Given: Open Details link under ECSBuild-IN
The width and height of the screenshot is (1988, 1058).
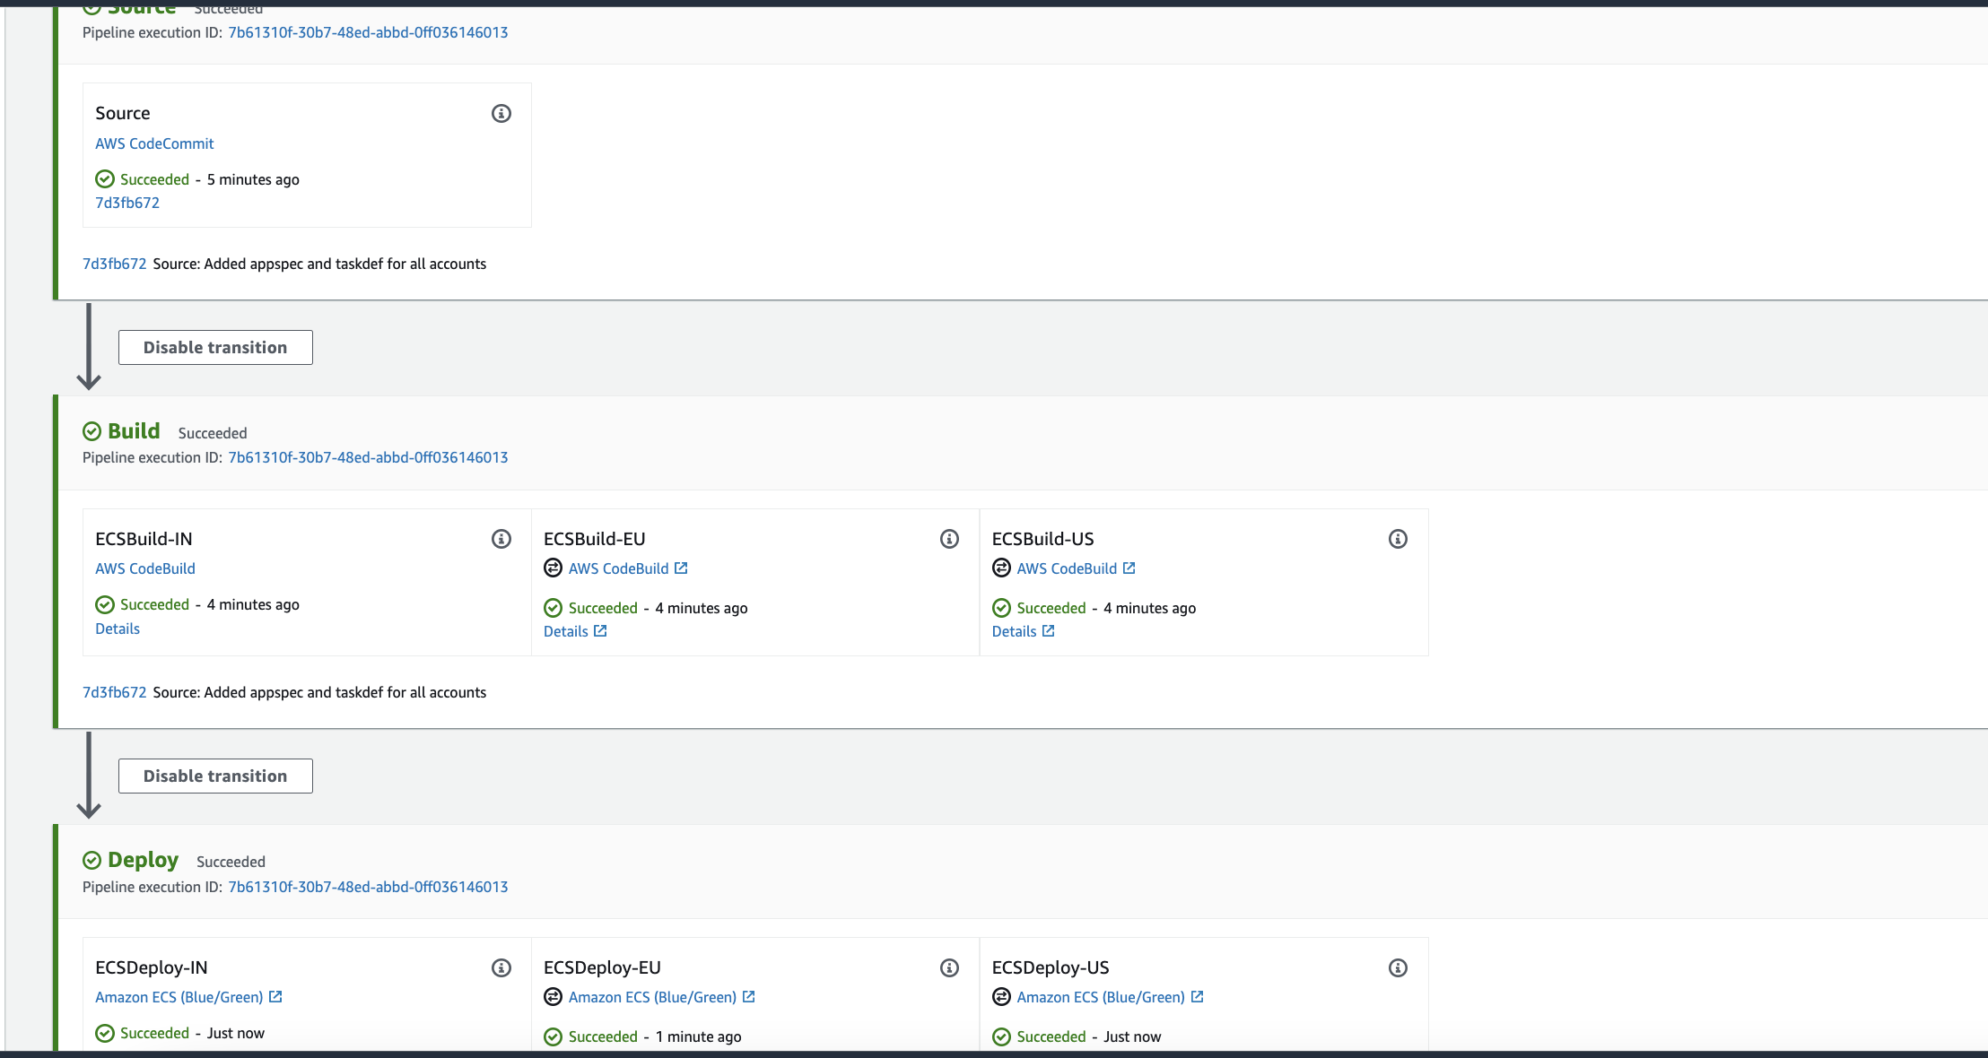Looking at the screenshot, I should (x=118, y=629).
